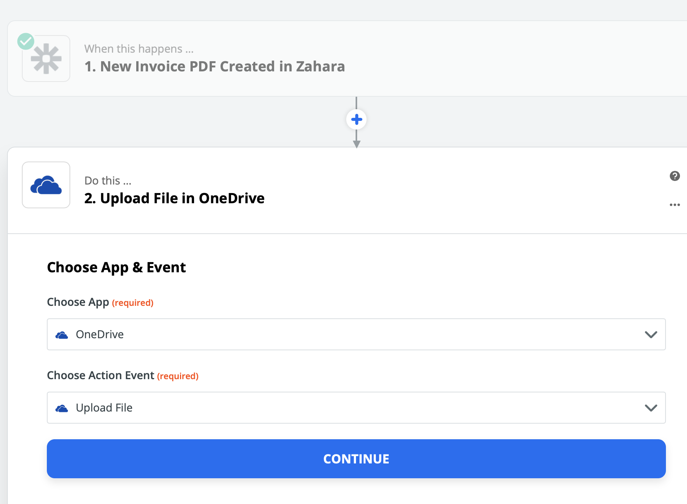The image size is (687, 504).
Task: Click the OneDrive cloud icon for step 2
Action: point(46,185)
